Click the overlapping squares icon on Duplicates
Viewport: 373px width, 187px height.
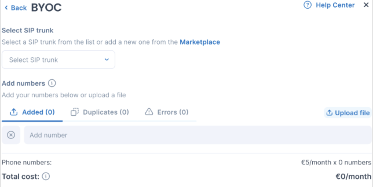click(x=75, y=112)
